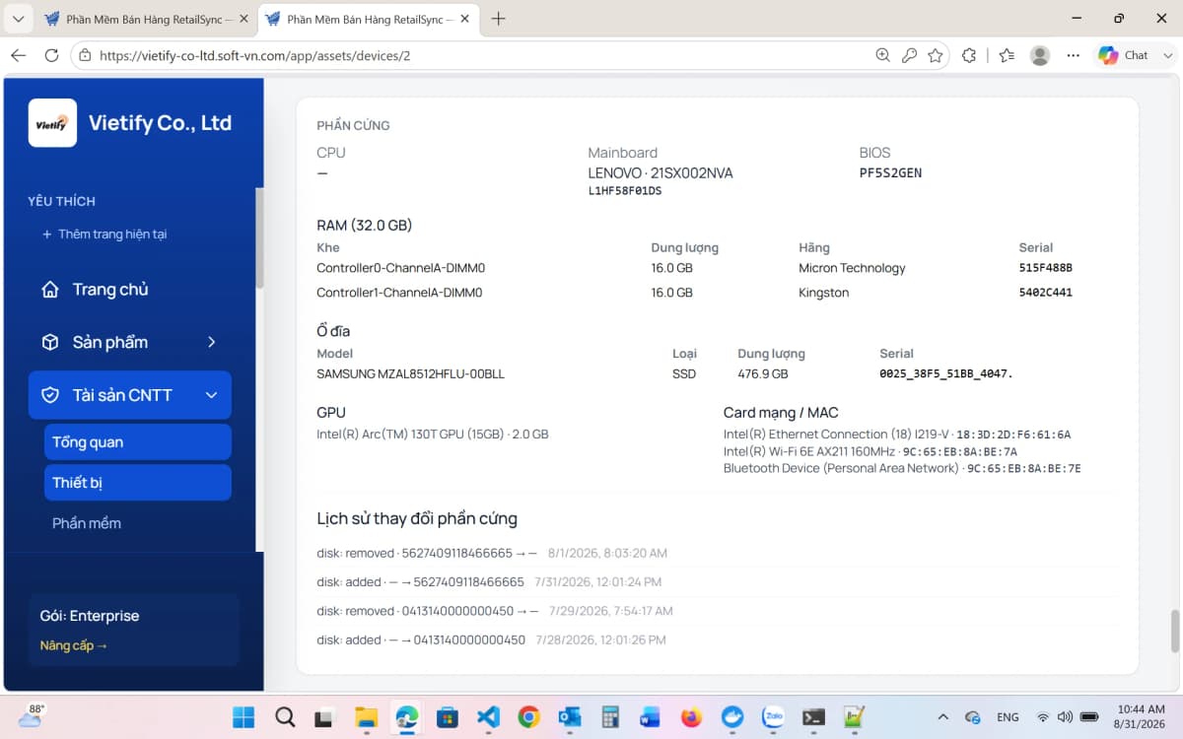Open the Windows Start menu
This screenshot has width=1183, height=739.
click(244, 716)
